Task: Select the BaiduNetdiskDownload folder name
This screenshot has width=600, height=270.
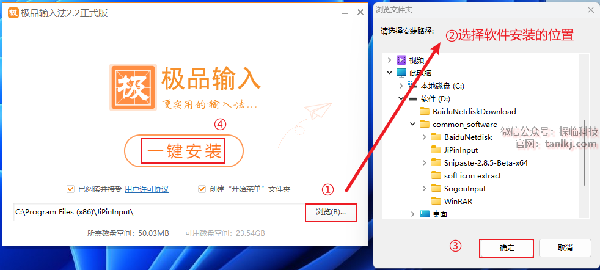Action: [475, 112]
